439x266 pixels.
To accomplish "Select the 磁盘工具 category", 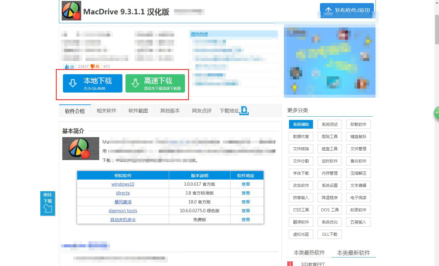I will 330,149.
